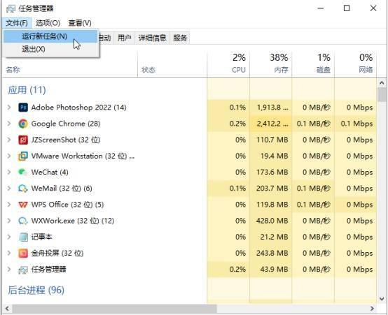Expand the WeChat process group
This screenshot has width=388, height=315.
9,172
